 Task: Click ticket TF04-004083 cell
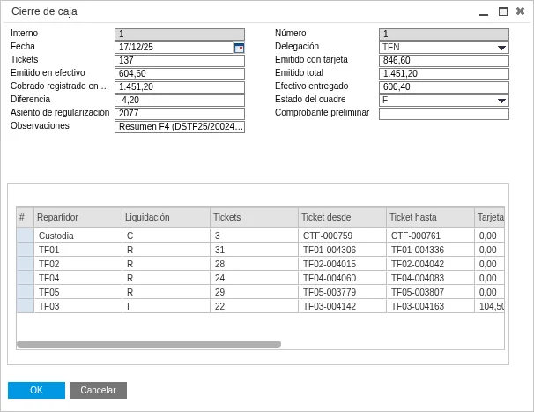431,278
